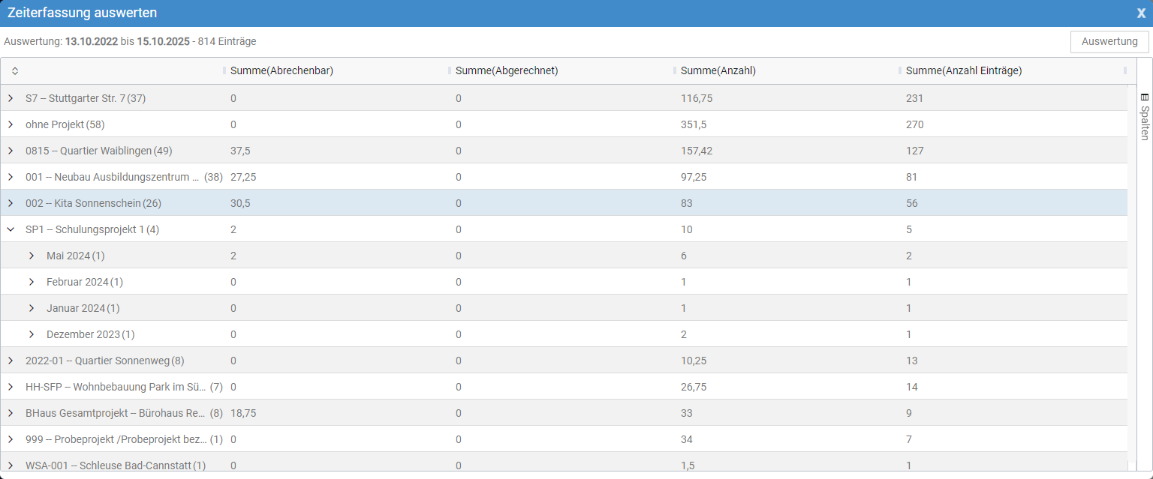Screen dimensions: 1153x479
Task: Collapse the SP1 – Schulungsprojekt 1 group
Action: click(11, 229)
